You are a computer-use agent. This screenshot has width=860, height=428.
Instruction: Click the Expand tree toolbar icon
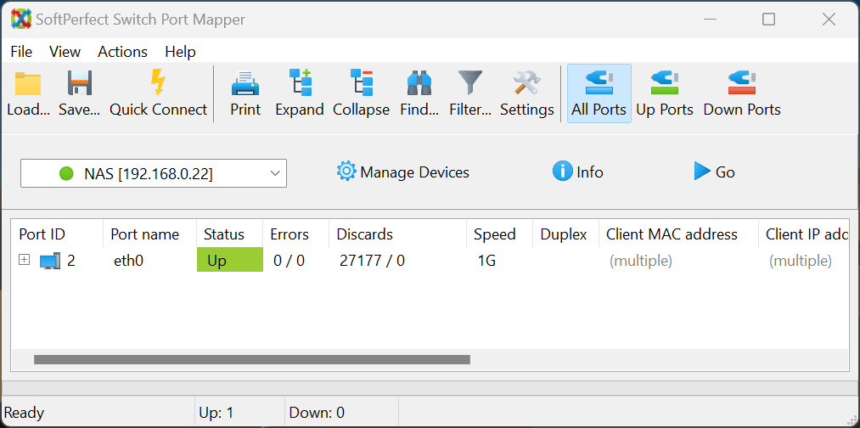pyautogui.click(x=300, y=83)
